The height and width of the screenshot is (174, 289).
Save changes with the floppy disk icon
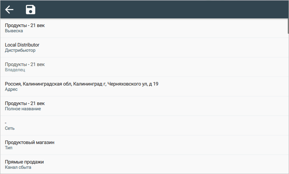tap(30, 10)
